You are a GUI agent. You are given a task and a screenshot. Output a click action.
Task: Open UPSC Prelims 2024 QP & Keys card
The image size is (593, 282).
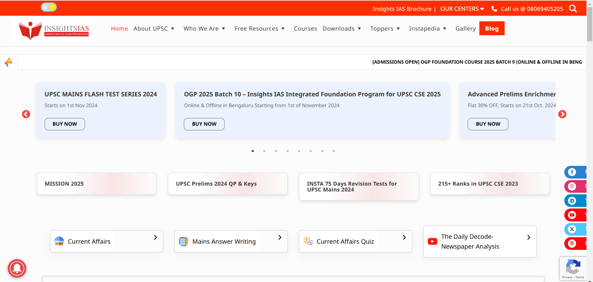pos(228,183)
